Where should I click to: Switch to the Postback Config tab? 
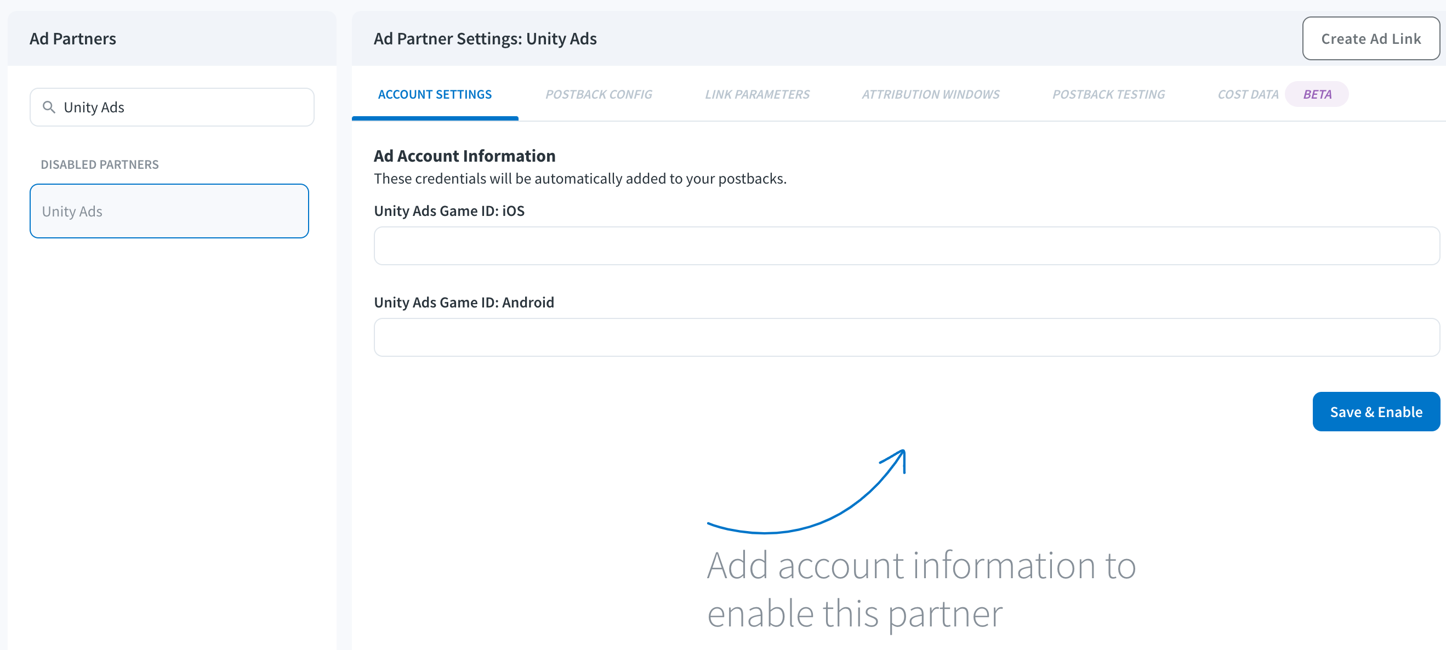pos(599,94)
